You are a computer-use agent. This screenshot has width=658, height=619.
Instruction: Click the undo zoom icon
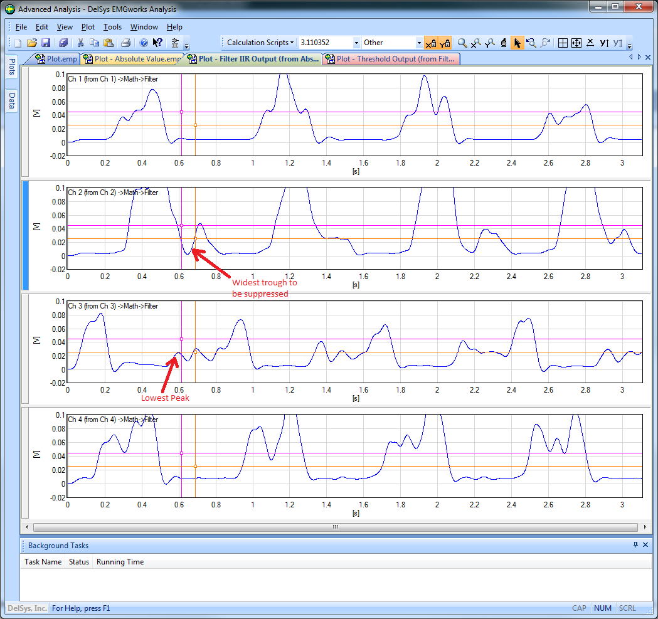531,43
